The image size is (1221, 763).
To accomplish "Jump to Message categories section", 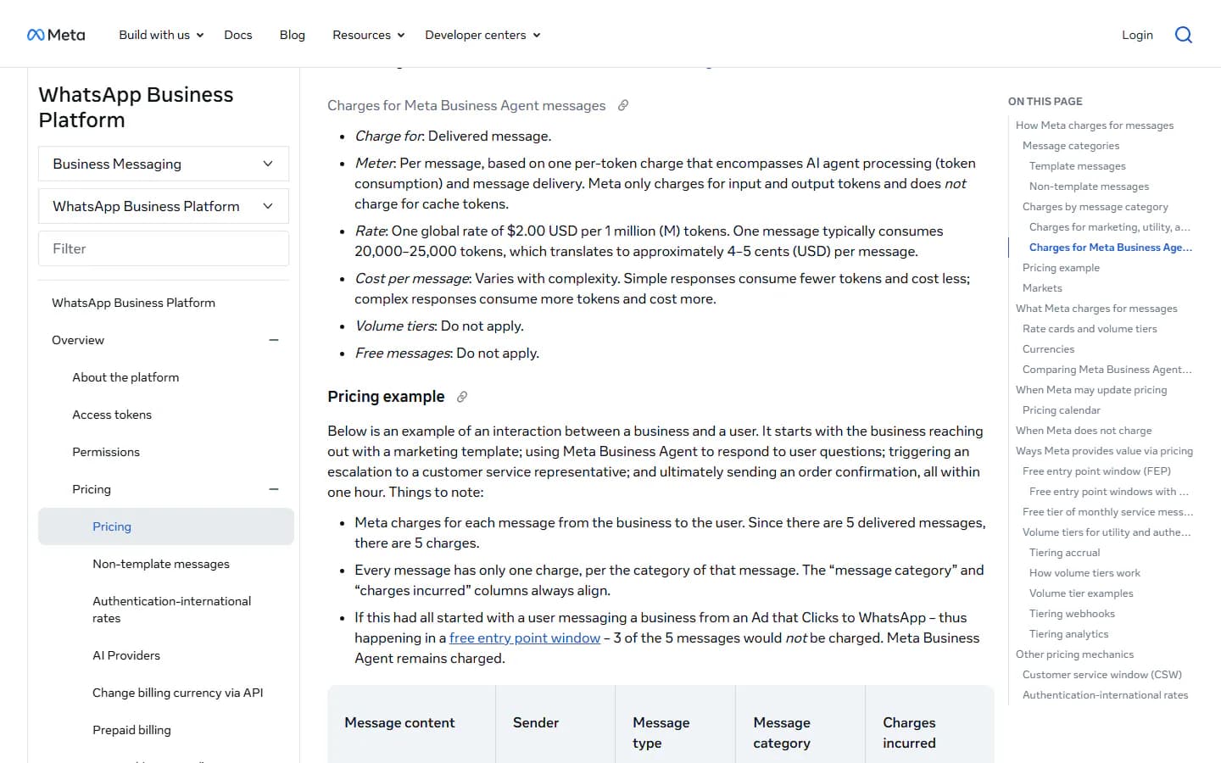I will 1071,146.
